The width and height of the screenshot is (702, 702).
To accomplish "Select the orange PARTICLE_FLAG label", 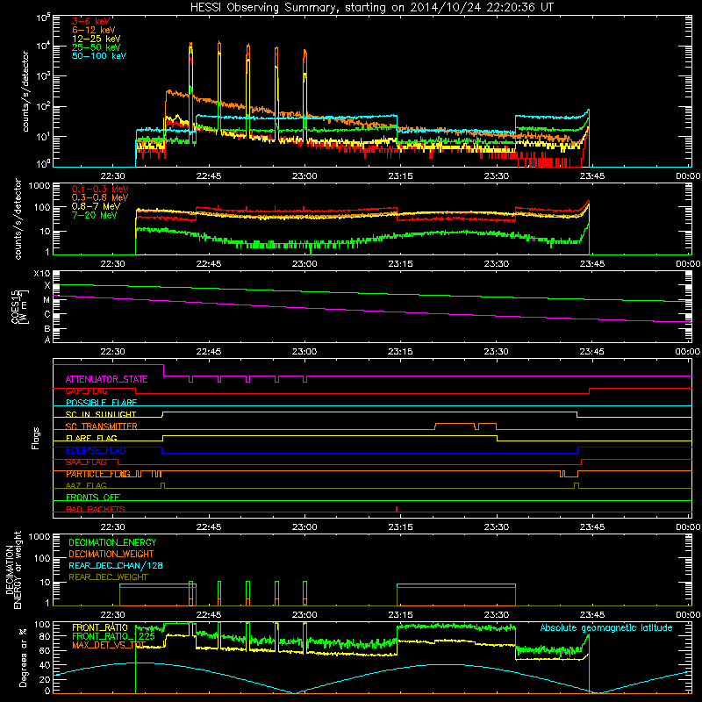I will tap(98, 474).
